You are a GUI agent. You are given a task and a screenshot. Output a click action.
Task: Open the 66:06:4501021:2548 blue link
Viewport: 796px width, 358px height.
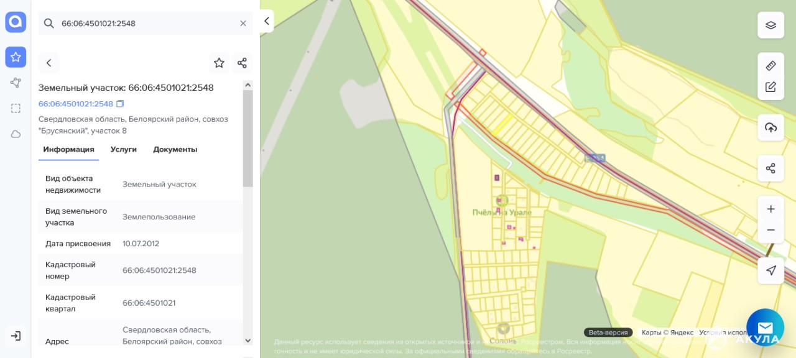(76, 104)
